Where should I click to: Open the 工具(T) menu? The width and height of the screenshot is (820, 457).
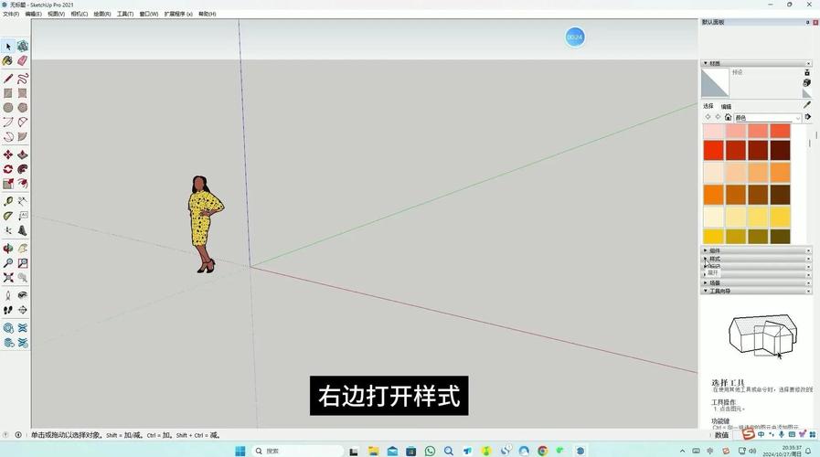[x=125, y=14]
